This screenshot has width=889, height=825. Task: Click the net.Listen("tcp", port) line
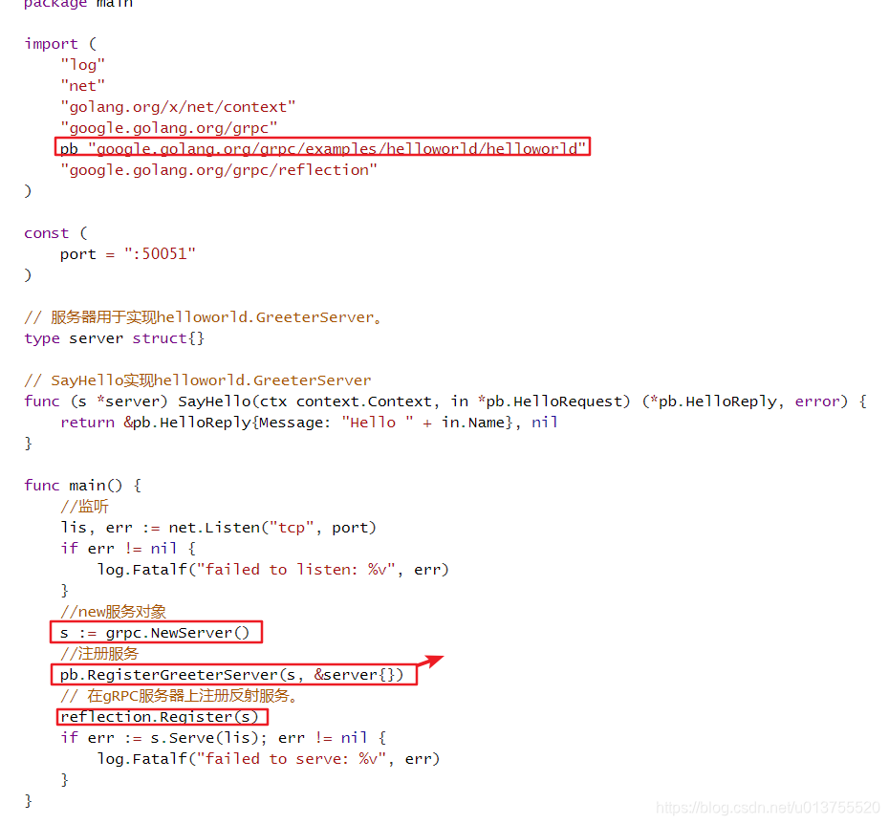point(218,528)
